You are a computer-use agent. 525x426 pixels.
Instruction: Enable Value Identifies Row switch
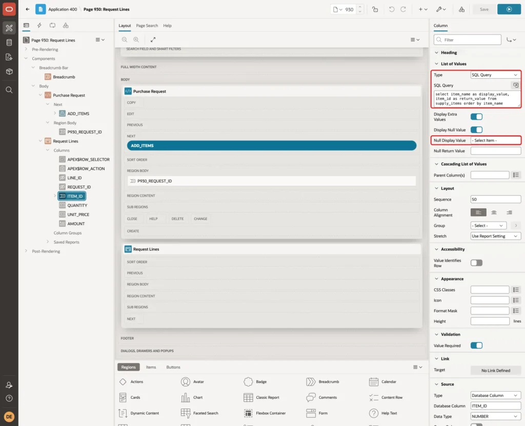pyautogui.click(x=476, y=263)
